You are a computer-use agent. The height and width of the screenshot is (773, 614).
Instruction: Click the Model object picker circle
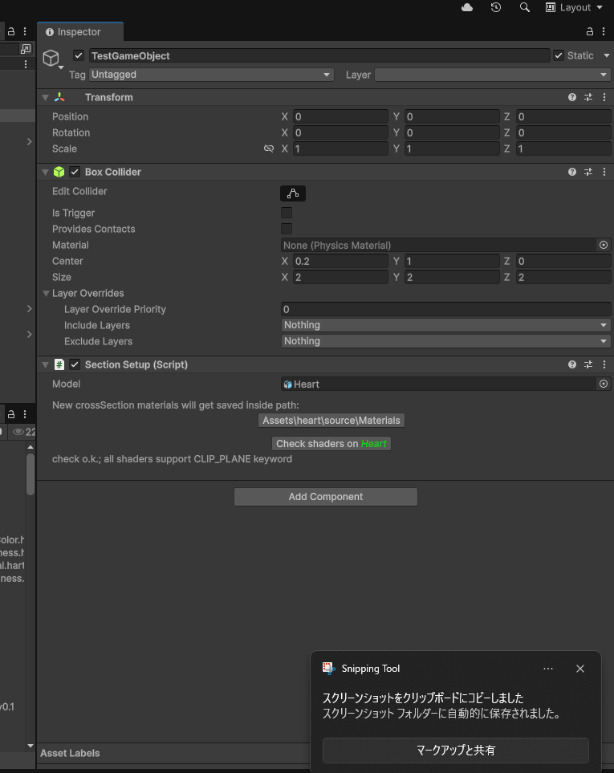(x=604, y=384)
